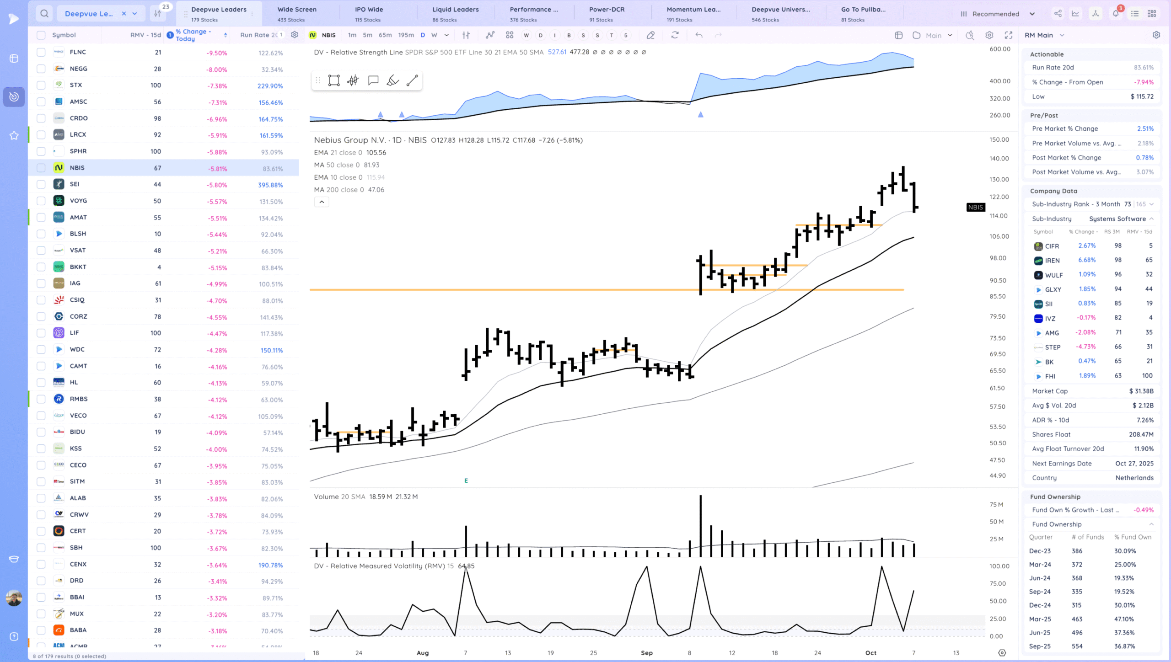Click the IREN symbol in sub-industry list
This screenshot has height=662, width=1171.
click(x=1052, y=261)
